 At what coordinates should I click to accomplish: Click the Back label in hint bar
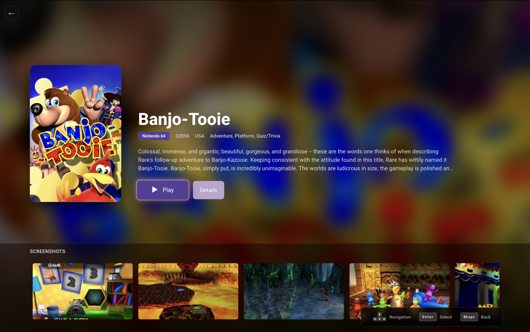click(486, 317)
